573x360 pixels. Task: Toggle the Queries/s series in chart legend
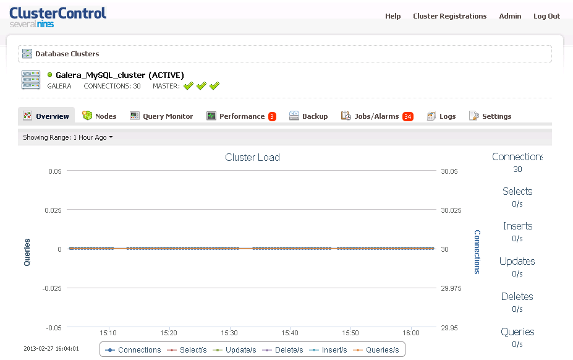[376, 349]
